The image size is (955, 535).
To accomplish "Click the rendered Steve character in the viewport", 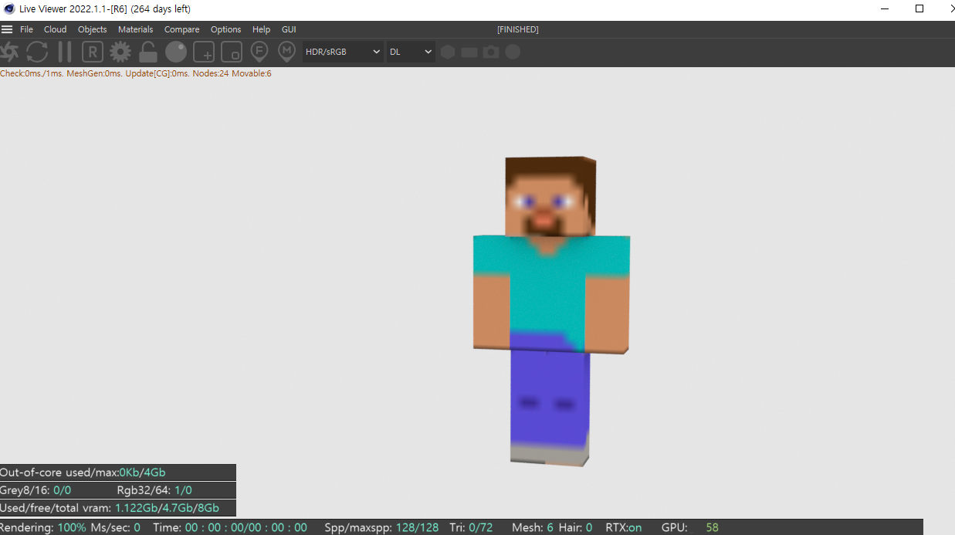I will click(551, 311).
